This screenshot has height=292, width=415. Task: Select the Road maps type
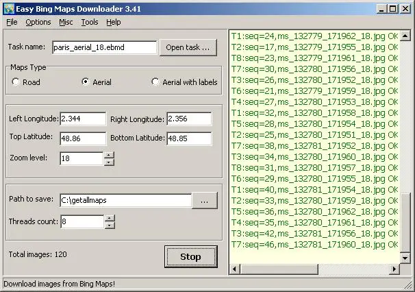pyautogui.click(x=26, y=82)
